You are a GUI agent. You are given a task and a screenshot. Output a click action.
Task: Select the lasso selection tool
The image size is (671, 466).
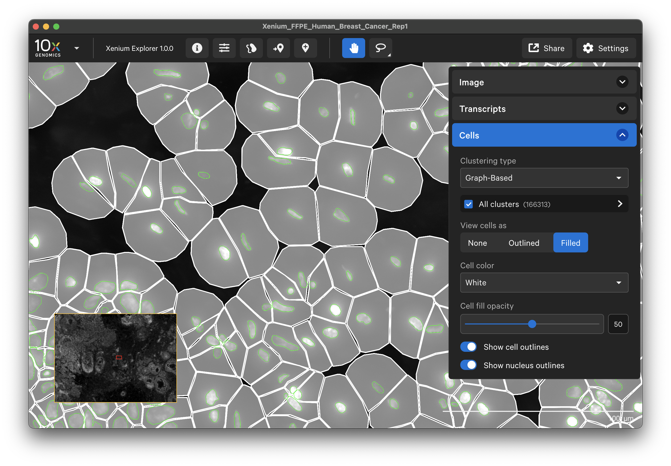381,48
